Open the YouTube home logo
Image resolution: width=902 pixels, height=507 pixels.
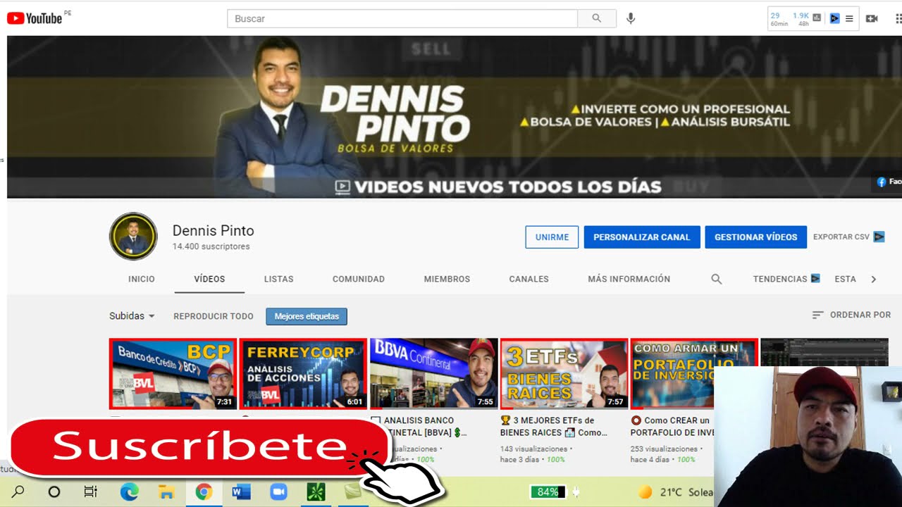coord(35,18)
